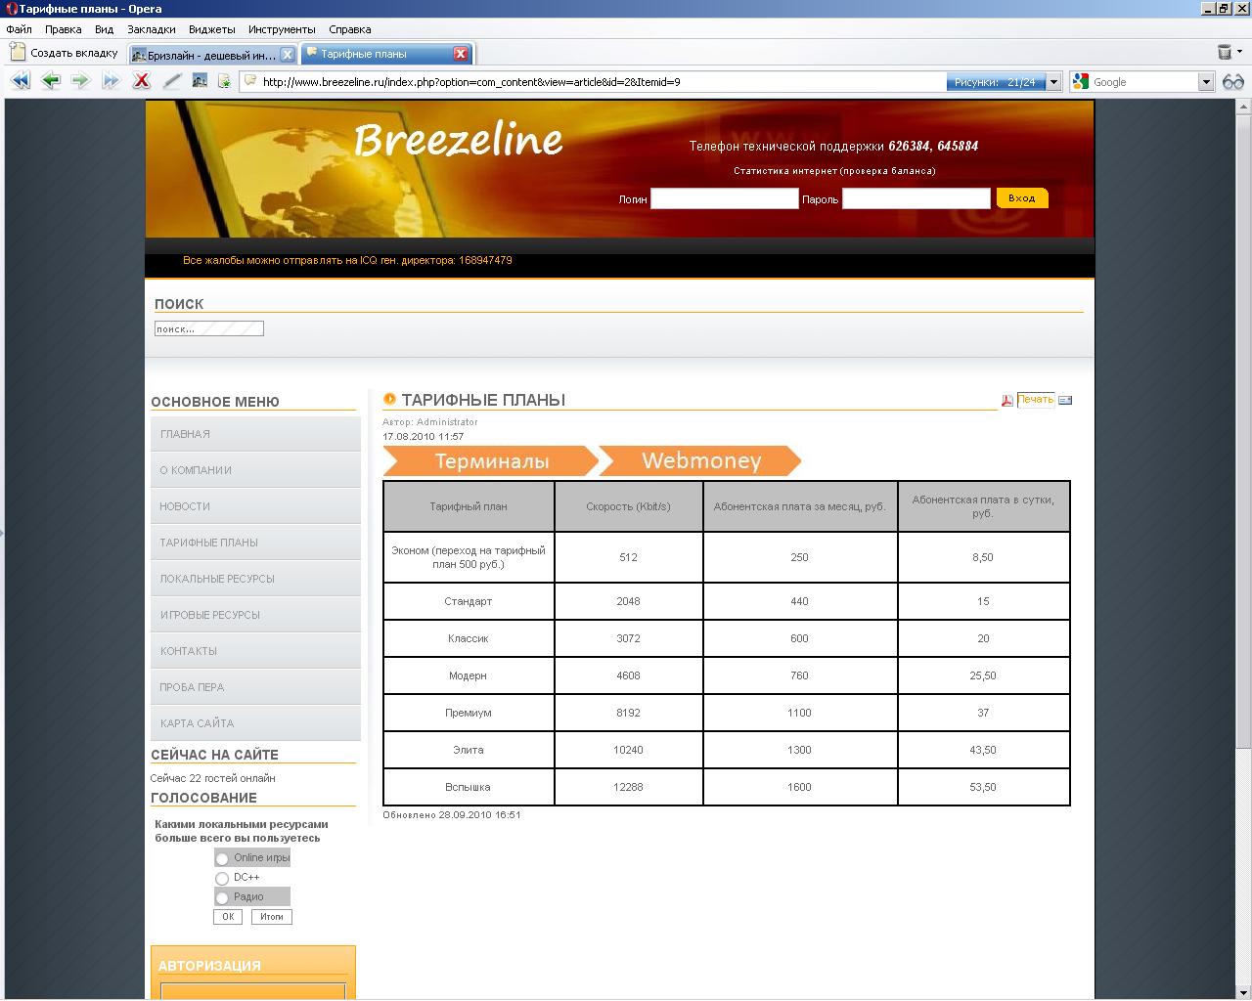The width and height of the screenshot is (1252, 1001).
Task: Click the Google search engine icon
Action: pyautogui.click(x=1081, y=82)
